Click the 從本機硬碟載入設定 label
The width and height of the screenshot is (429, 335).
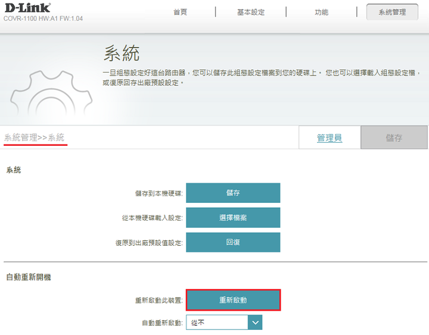point(153,218)
